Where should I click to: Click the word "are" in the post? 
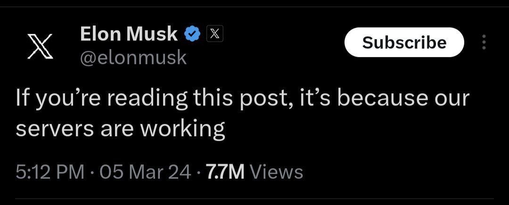coord(117,130)
